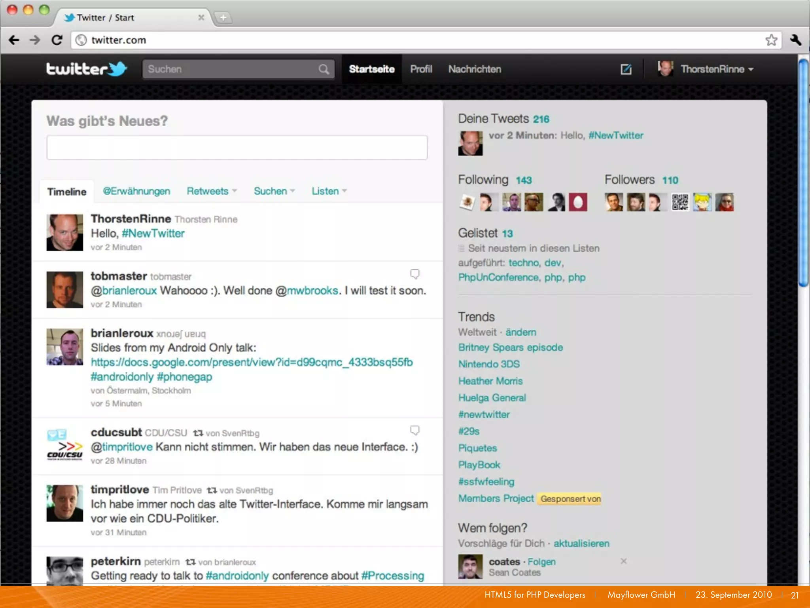The height and width of the screenshot is (608, 810).
Task: Click the #phonegap hashtag
Action: click(184, 377)
